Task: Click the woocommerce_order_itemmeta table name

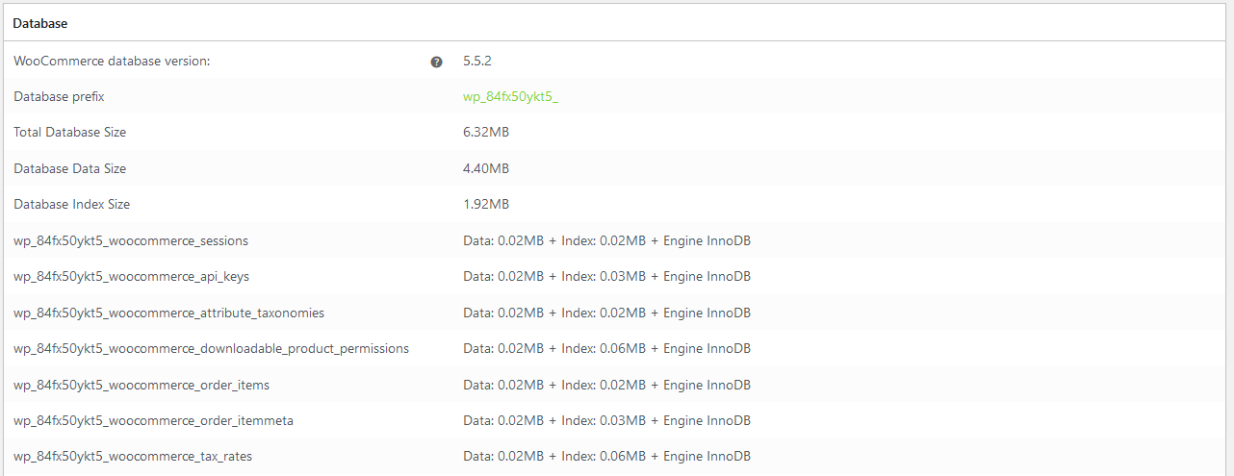Action: [x=153, y=420]
